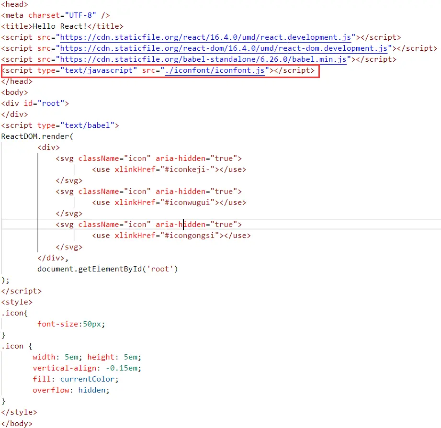Screen dimensions: 441x428
Task: Click the 'Hello React!' title text
Action: (x=60, y=26)
